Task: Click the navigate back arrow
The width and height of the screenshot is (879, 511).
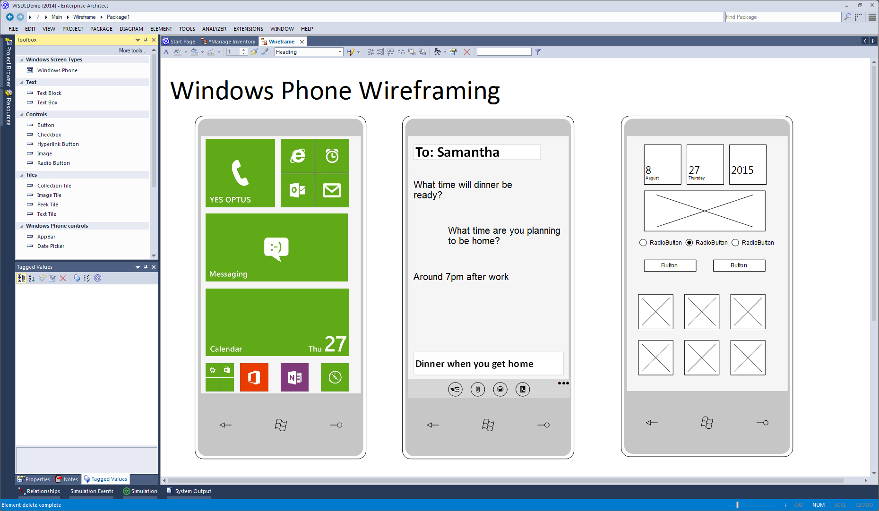Action: [10, 17]
